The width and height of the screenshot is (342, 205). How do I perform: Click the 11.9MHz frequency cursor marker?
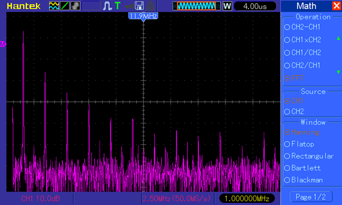point(143,17)
